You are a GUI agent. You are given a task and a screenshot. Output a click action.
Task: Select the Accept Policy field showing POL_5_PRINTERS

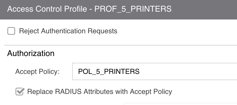pyautogui.click(x=155, y=71)
